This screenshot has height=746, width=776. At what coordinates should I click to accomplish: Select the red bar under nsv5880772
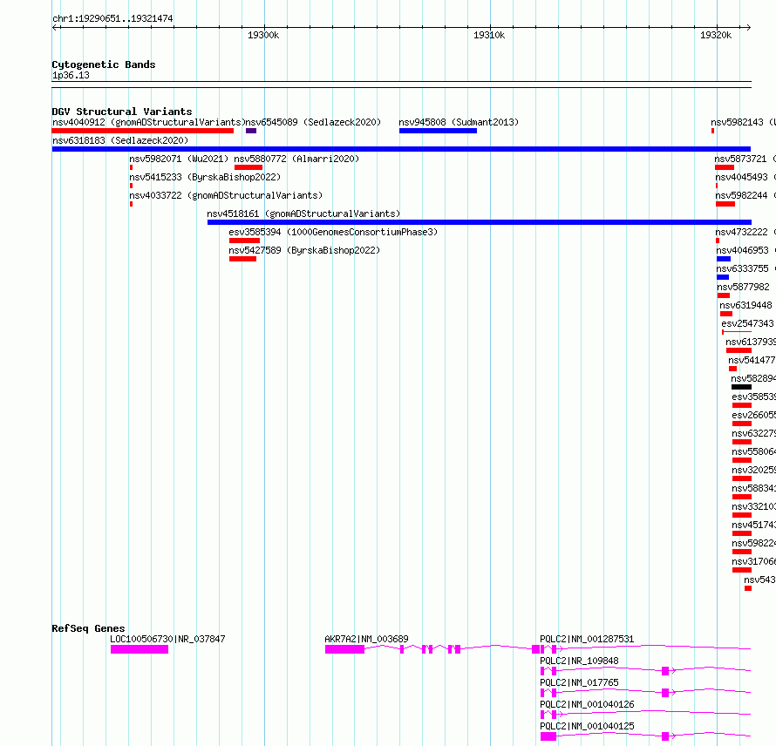[248, 167]
